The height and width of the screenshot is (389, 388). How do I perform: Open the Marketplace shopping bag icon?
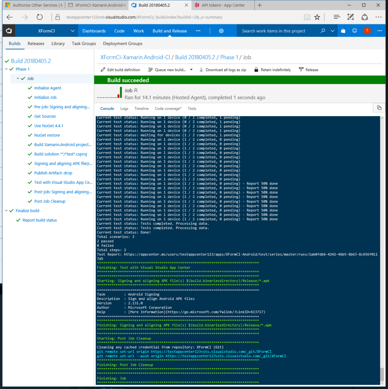(343, 31)
